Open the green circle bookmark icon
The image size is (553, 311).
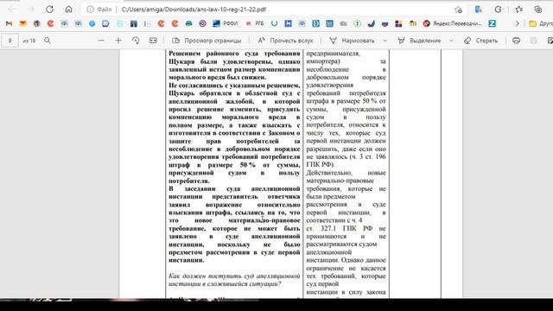pos(357,23)
